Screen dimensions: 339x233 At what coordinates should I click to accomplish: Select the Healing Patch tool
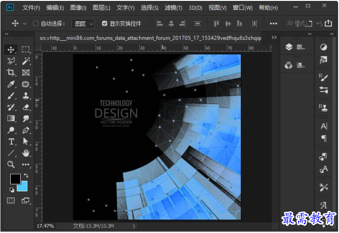26,84
